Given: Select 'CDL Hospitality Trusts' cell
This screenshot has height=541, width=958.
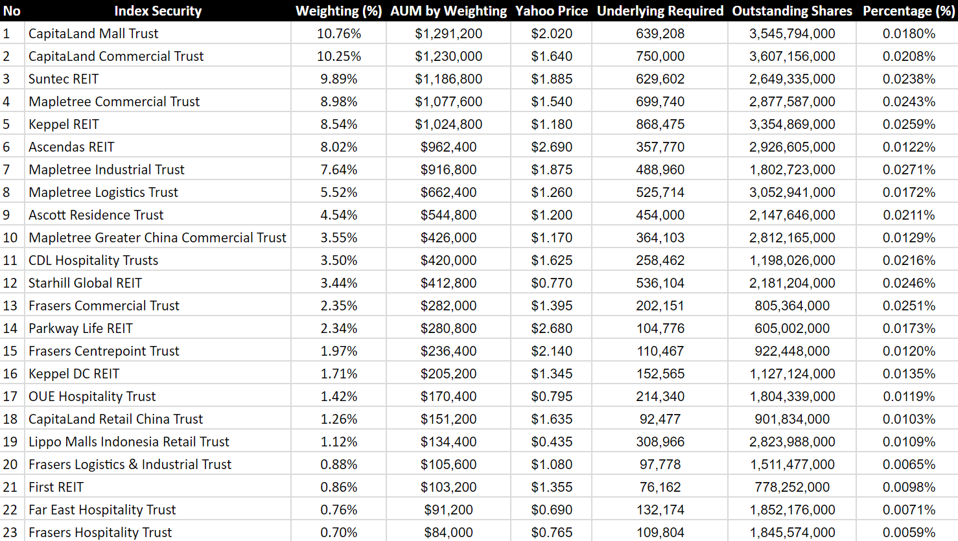Looking at the screenshot, I should click(158, 260).
